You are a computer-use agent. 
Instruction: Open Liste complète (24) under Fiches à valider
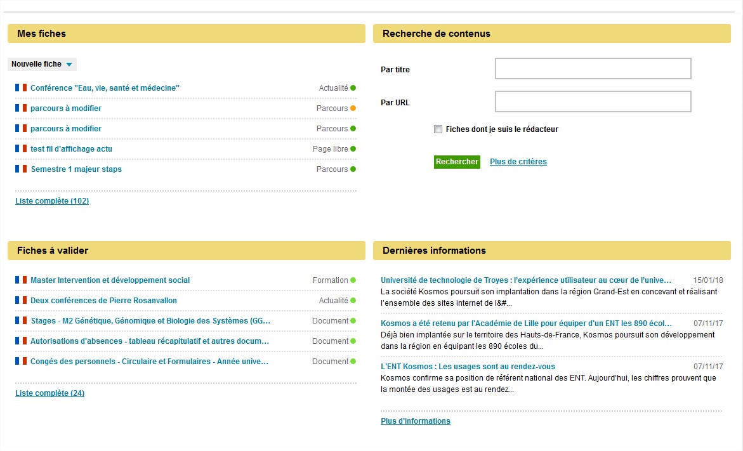49,393
